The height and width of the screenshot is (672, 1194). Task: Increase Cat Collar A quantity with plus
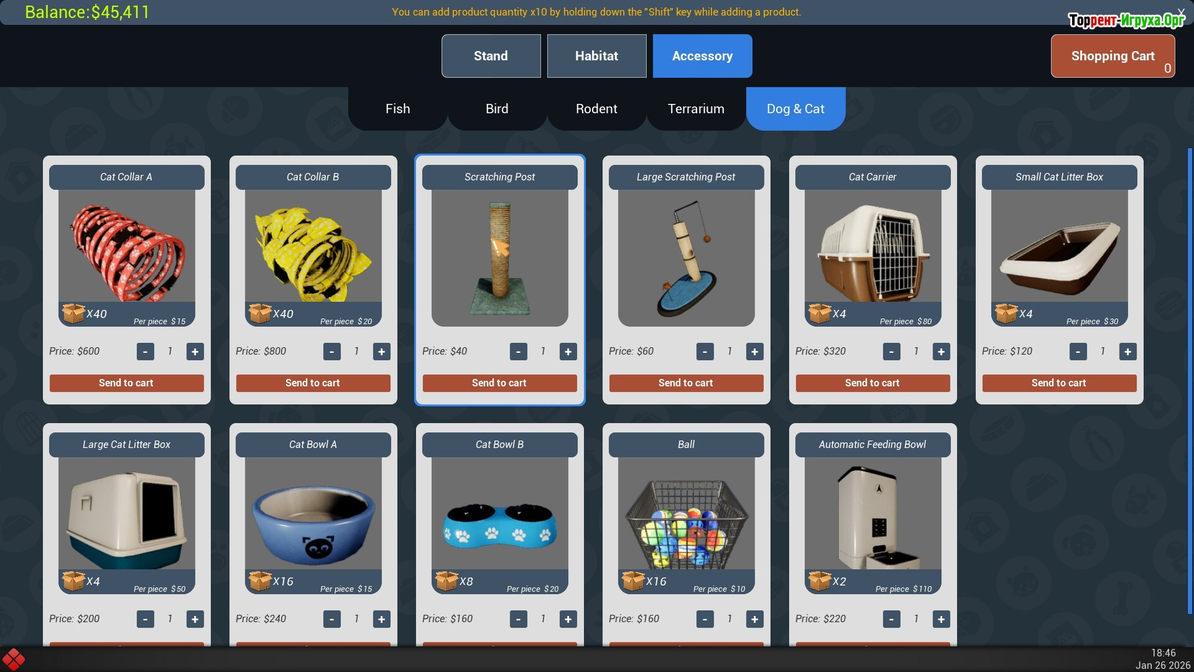[x=195, y=352]
